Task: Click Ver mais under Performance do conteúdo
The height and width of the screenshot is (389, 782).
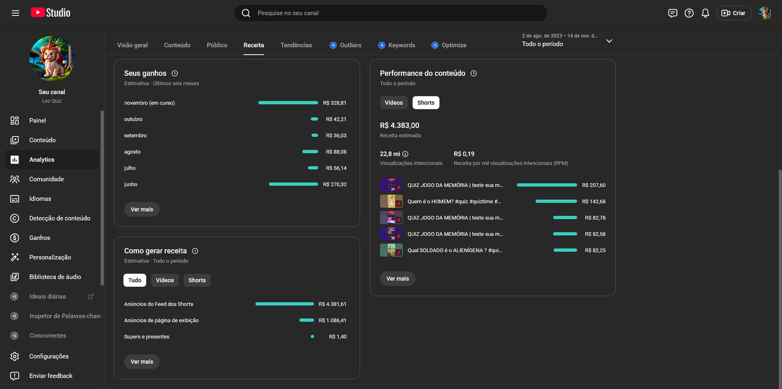Action: 397,279
